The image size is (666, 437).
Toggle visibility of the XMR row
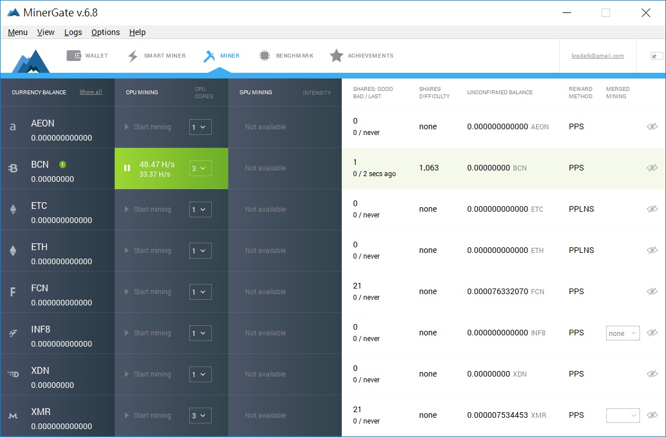tap(652, 415)
